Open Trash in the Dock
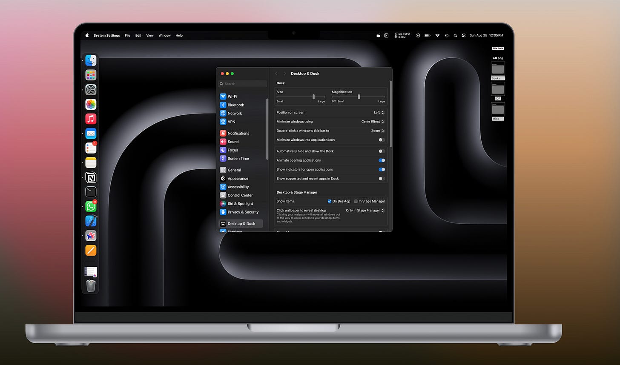Viewport: 620px width, 365px height. pyautogui.click(x=91, y=286)
